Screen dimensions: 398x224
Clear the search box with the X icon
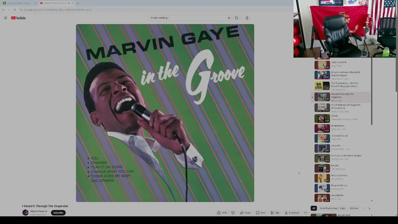(x=229, y=18)
